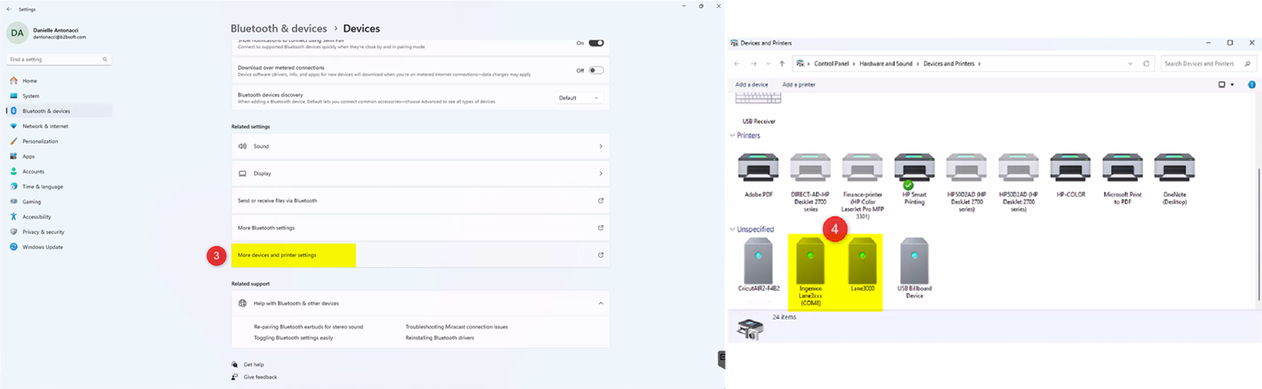The width and height of the screenshot is (1262, 389).
Task: Open More devices and printer settings
Action: pyautogui.click(x=421, y=255)
